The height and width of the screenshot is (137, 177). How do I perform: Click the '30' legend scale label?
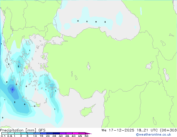click(x=61, y=136)
